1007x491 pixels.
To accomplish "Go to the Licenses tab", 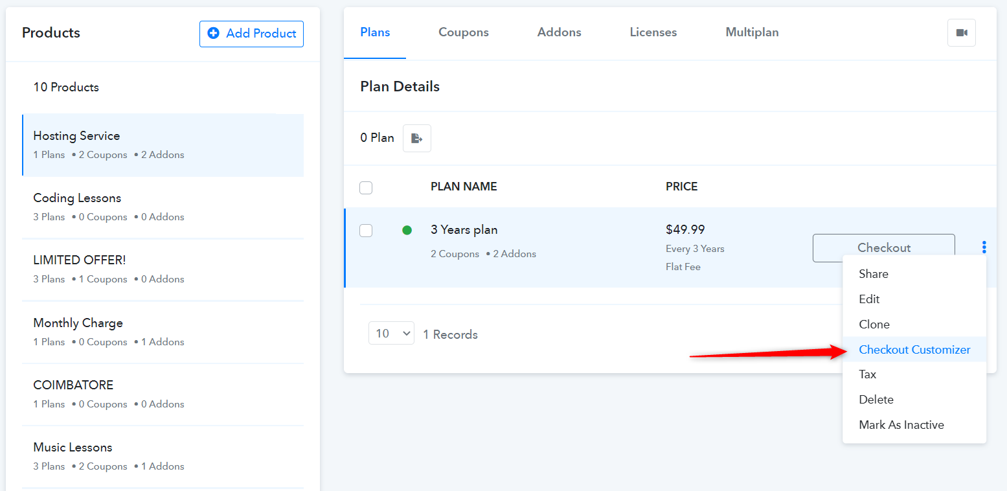I will [653, 32].
